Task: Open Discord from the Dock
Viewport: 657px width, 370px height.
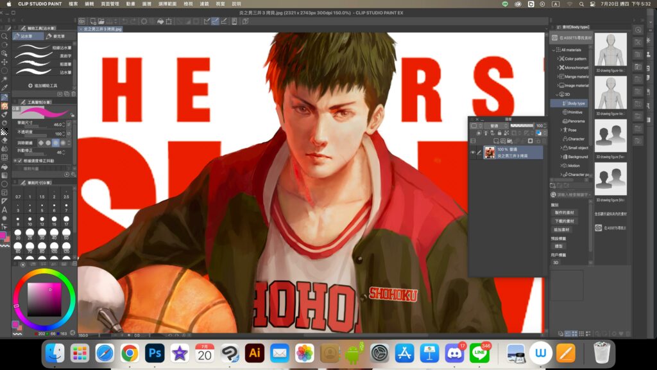Action: (454, 353)
